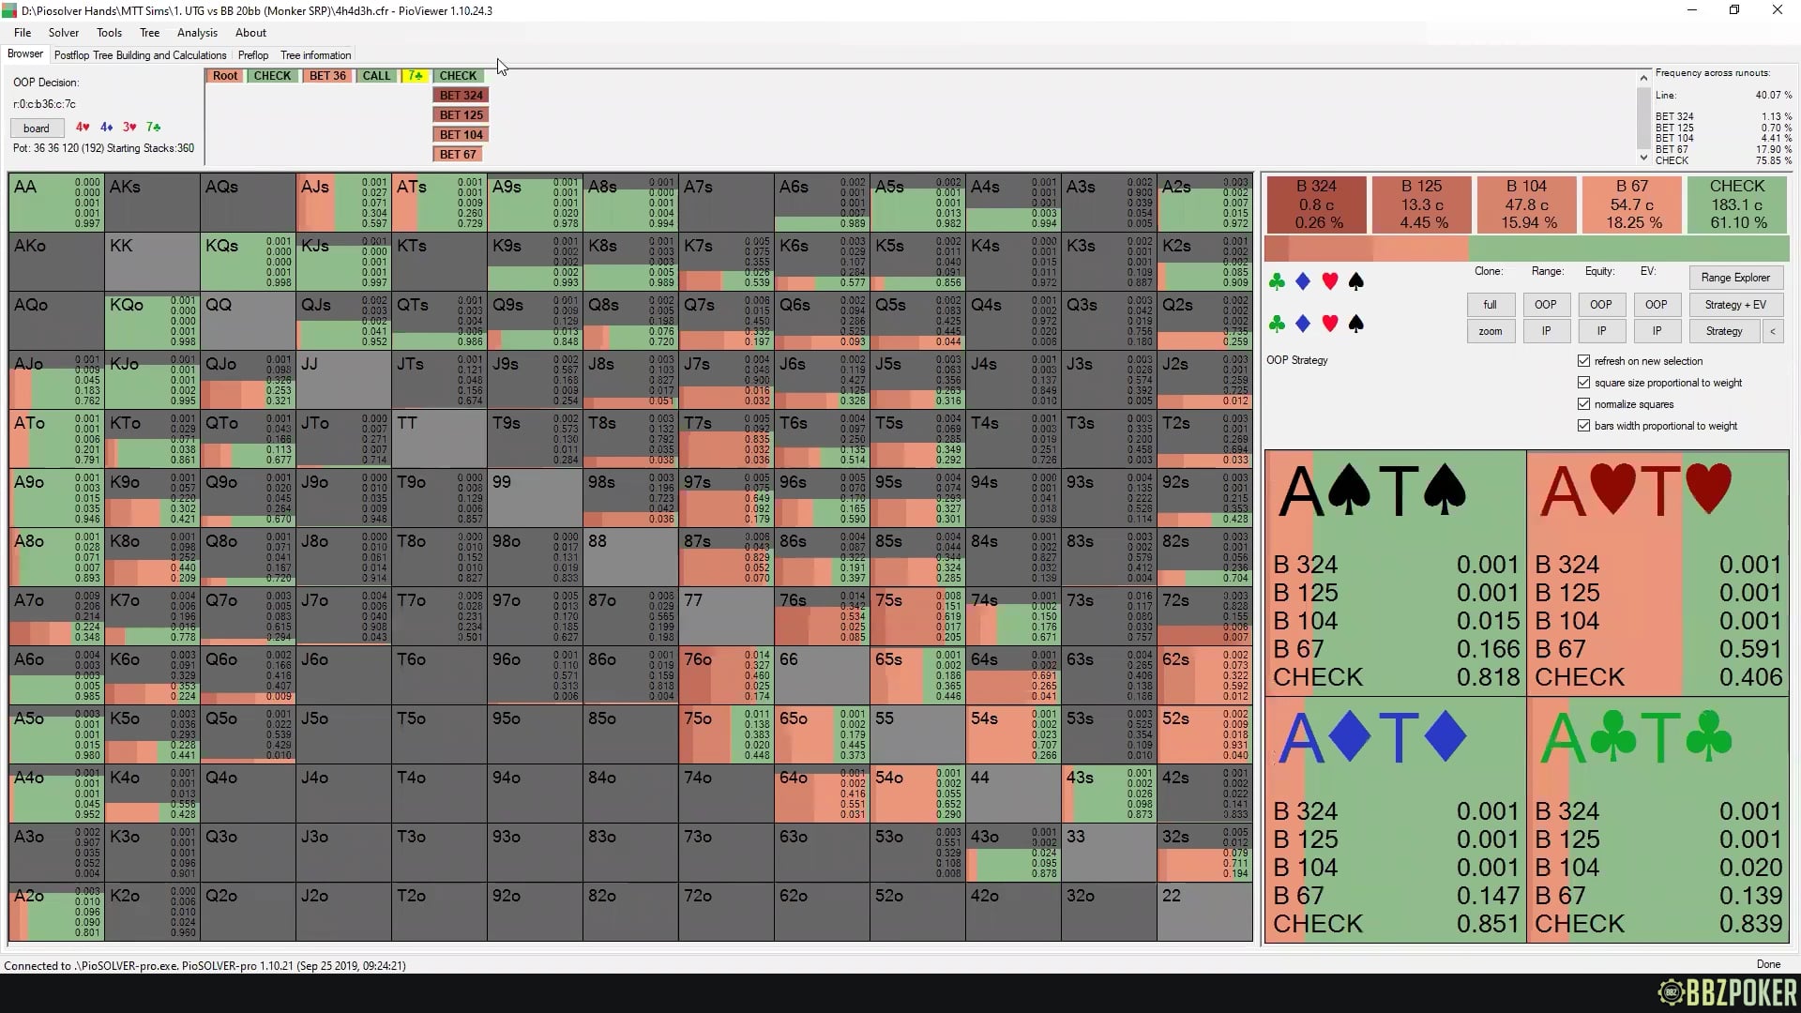Click the bottom-row red heart suit icon
Image resolution: width=1801 pixels, height=1013 pixels.
click(x=1329, y=324)
